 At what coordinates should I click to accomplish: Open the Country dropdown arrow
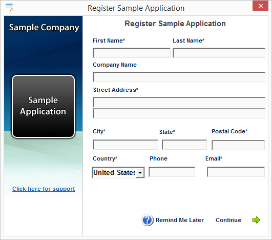(140, 173)
